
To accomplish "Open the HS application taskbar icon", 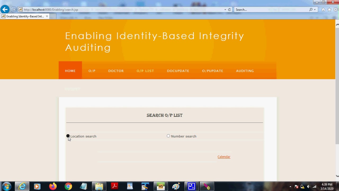I will point(160,186).
